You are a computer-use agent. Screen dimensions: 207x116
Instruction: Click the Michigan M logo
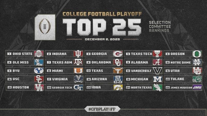click(157, 79)
